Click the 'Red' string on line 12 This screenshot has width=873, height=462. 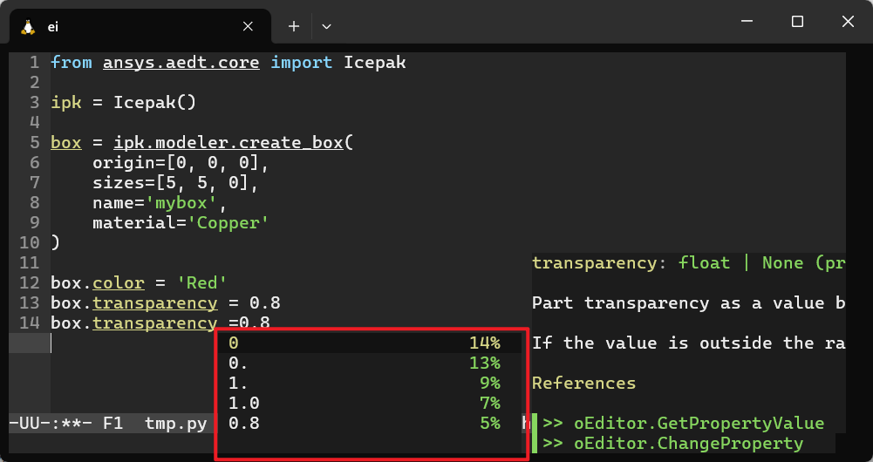point(202,282)
